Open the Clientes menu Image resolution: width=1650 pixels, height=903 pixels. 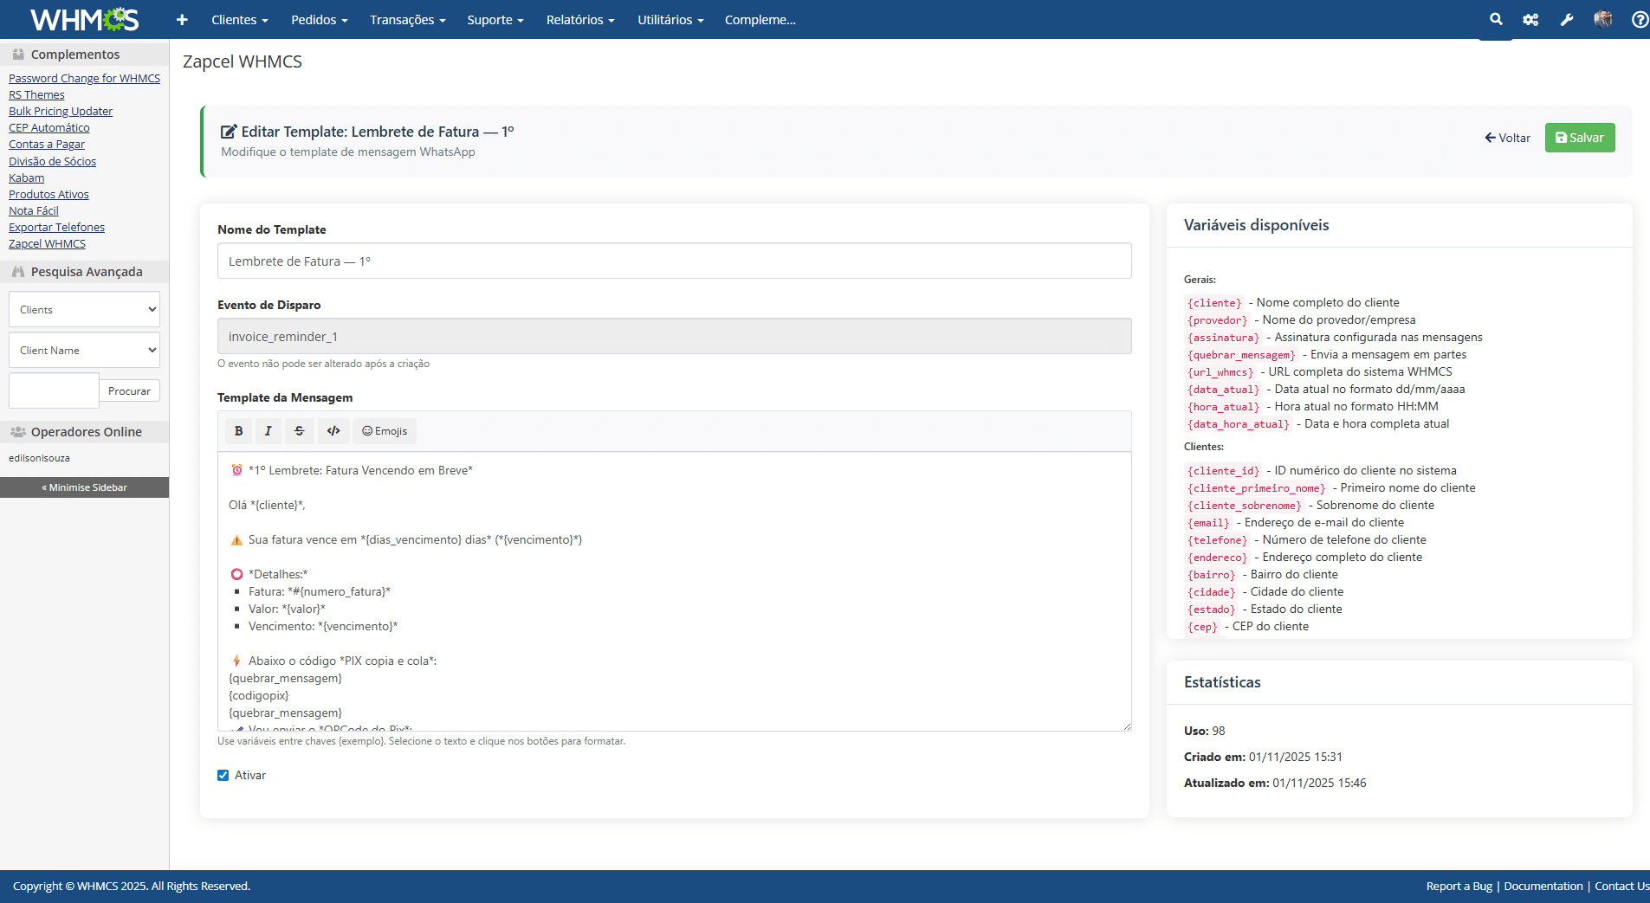pyautogui.click(x=239, y=19)
